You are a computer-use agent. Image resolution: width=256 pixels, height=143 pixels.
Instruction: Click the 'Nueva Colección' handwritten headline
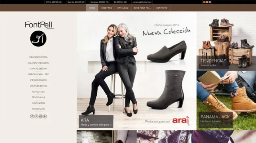click(x=166, y=32)
